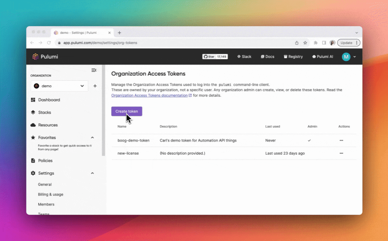388x241 pixels.
Task: Click the Last used column header
Action: [x=273, y=126]
